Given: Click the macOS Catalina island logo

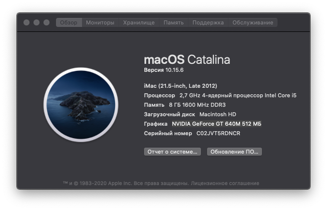Looking at the screenshot, I should (81, 105).
